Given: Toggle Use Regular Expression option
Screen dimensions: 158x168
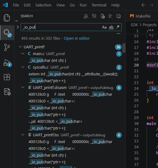Looking at the screenshot, I should coord(118,27).
